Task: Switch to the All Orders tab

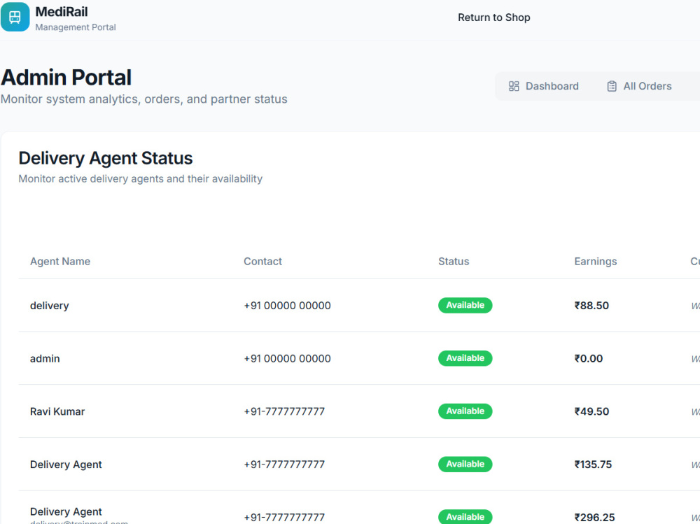Action: (x=639, y=86)
